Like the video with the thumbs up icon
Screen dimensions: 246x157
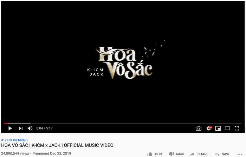(x=150, y=154)
